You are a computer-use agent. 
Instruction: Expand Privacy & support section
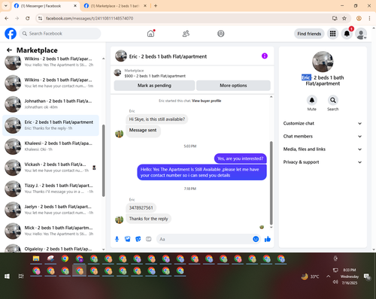coord(323,162)
